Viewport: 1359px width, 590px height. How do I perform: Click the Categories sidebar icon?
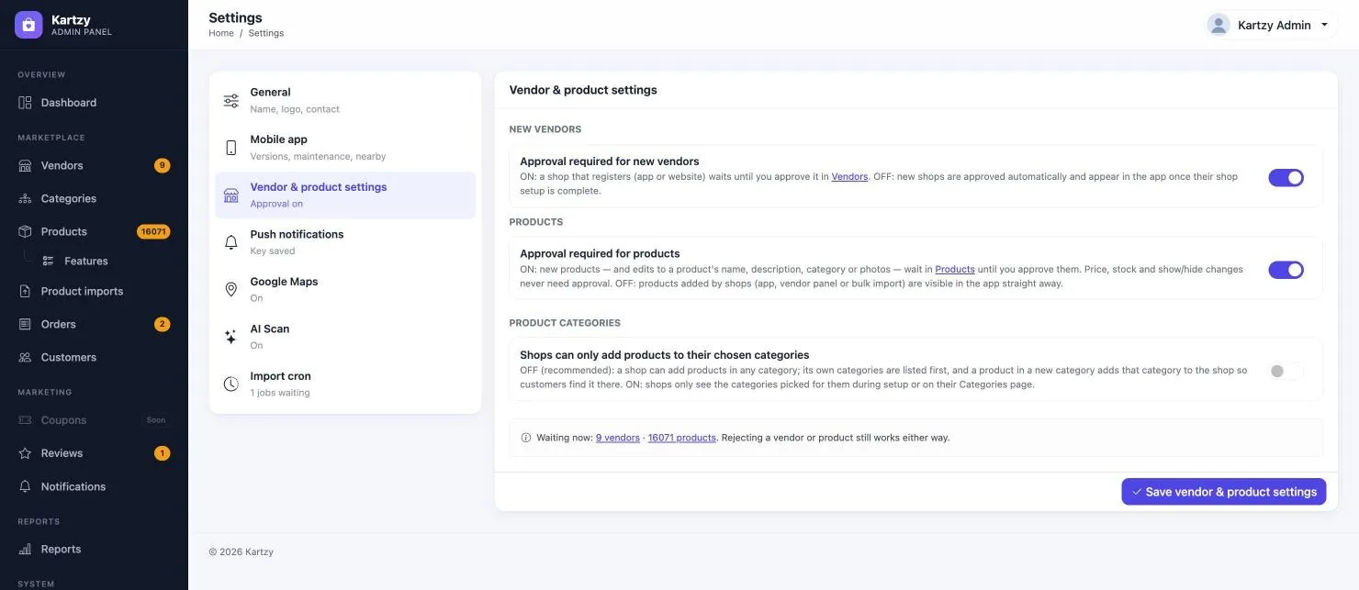(25, 199)
